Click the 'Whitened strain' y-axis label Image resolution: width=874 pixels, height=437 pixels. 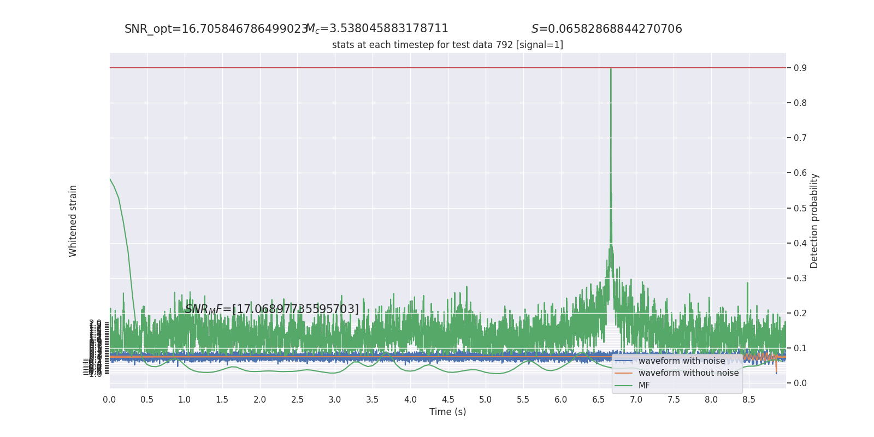click(73, 221)
